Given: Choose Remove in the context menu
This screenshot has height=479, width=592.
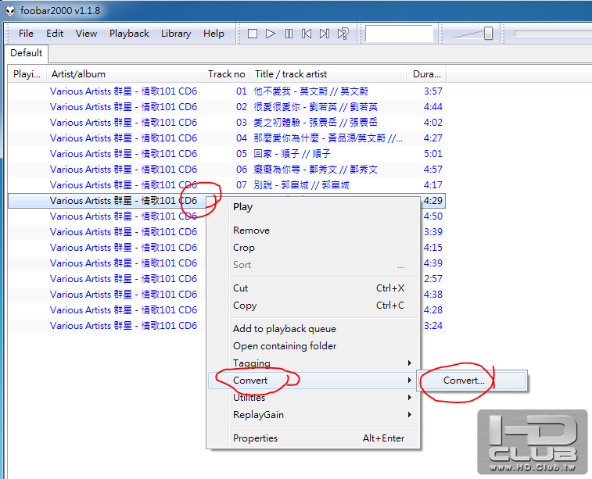Looking at the screenshot, I should pyautogui.click(x=314, y=231).
